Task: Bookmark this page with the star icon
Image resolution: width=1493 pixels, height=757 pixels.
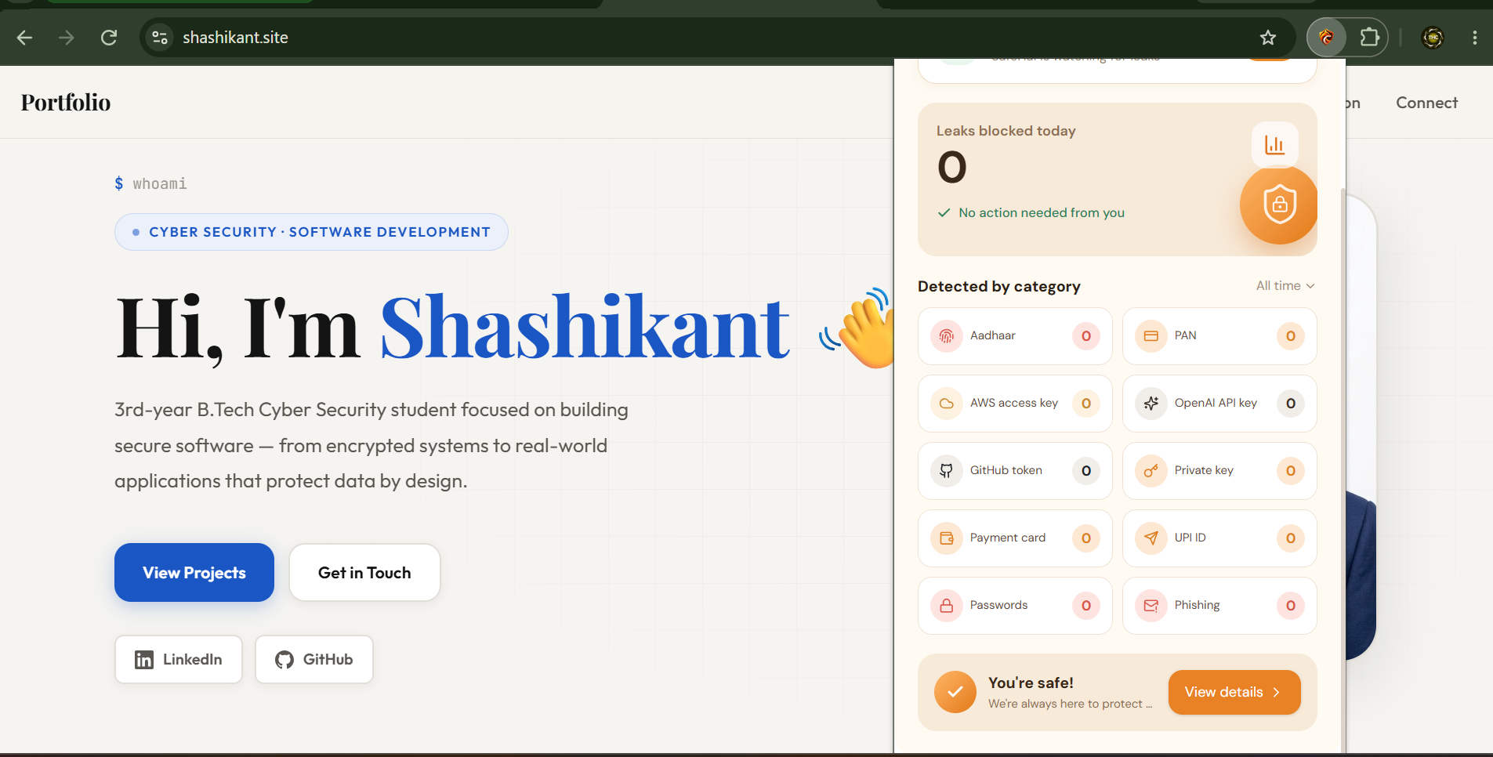Action: tap(1268, 38)
